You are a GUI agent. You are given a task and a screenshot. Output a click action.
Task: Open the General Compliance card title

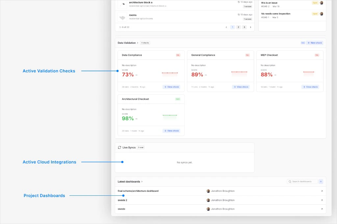tap(203, 55)
